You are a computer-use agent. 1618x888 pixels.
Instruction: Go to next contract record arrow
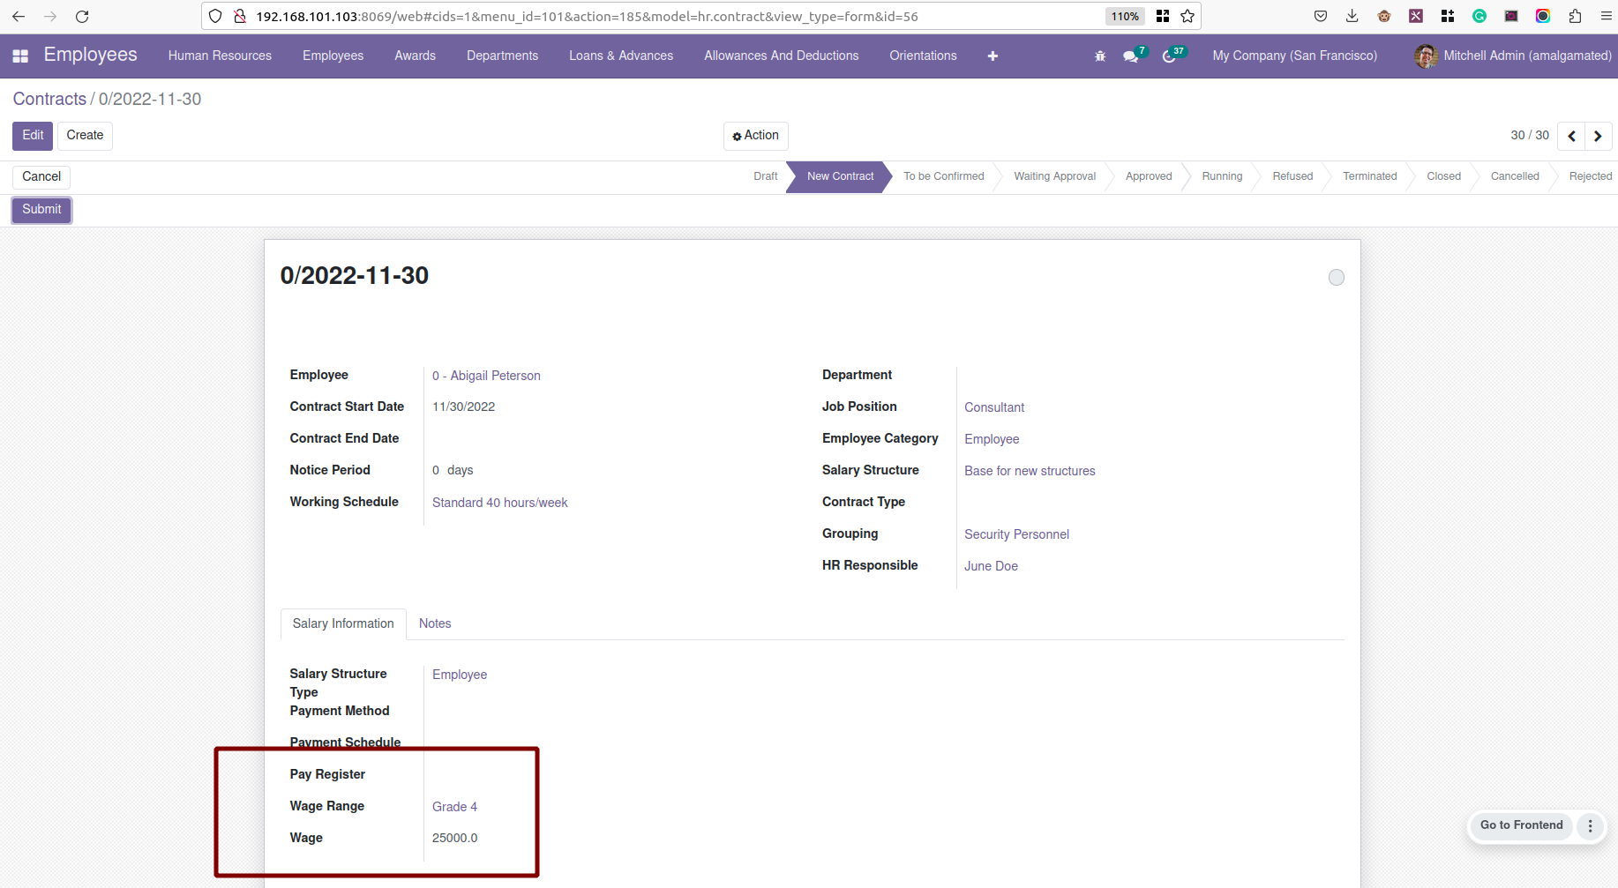[x=1598, y=136]
